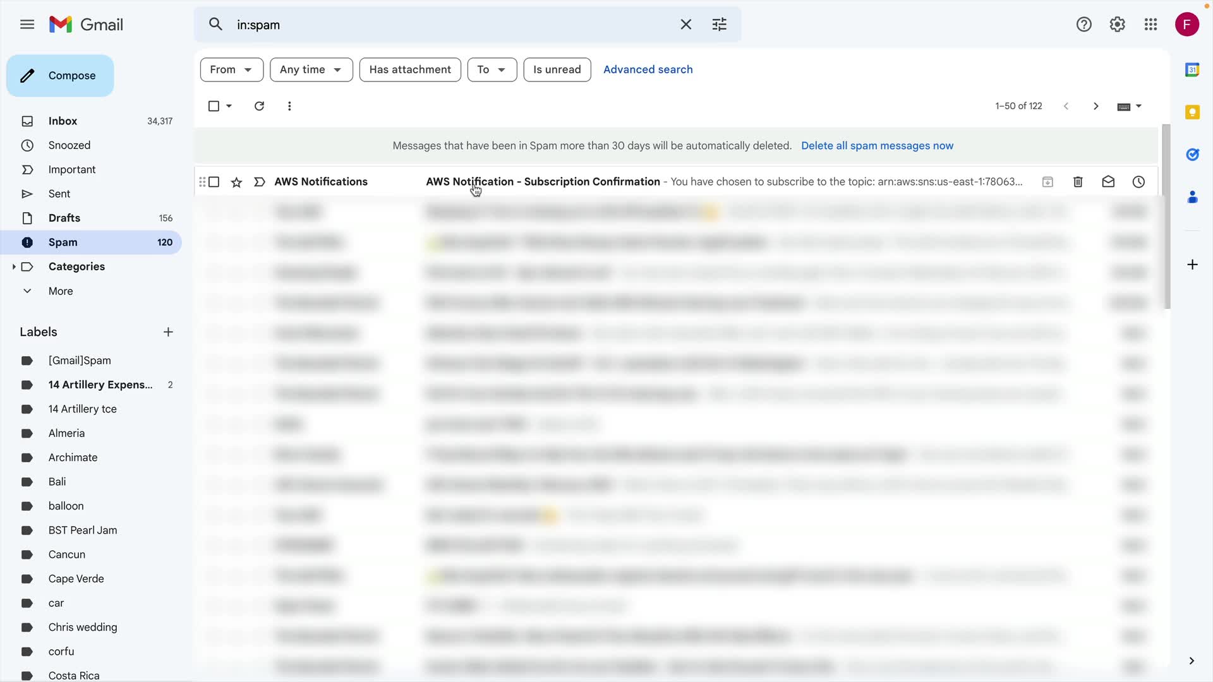This screenshot has height=682, width=1213.
Task: Open search options filter icon
Action: coord(719,25)
